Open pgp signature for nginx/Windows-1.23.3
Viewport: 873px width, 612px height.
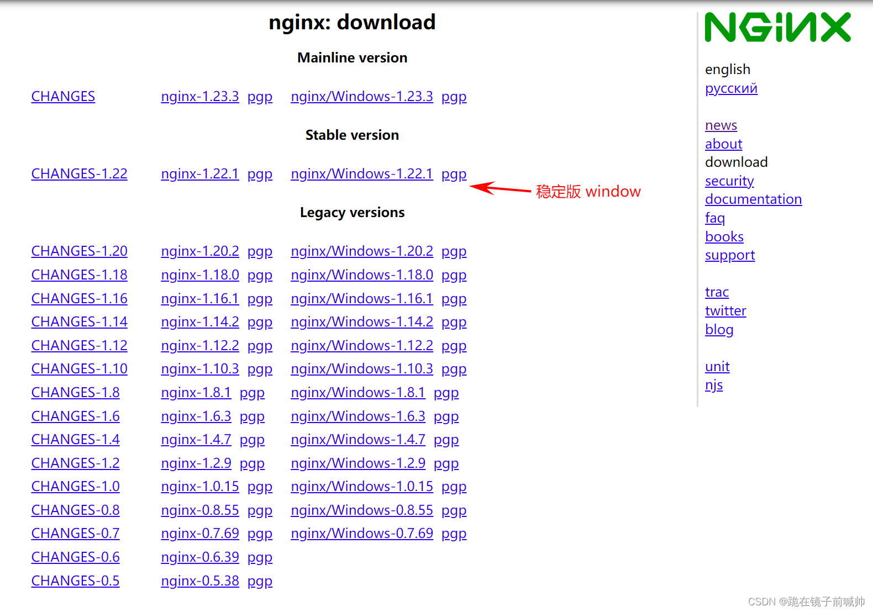click(x=454, y=97)
